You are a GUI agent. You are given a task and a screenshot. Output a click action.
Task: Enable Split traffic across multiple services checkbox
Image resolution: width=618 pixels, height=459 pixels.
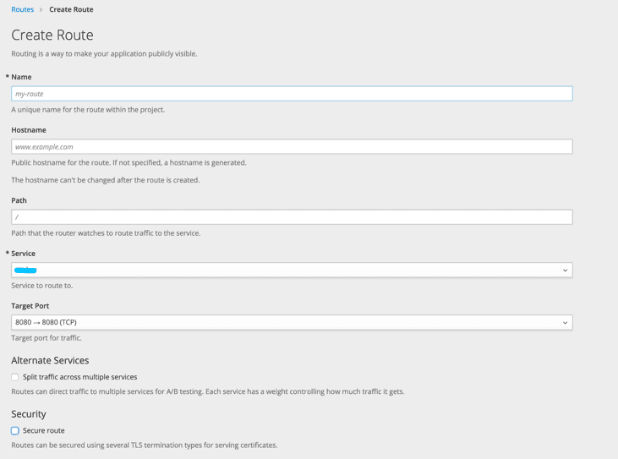(x=15, y=377)
